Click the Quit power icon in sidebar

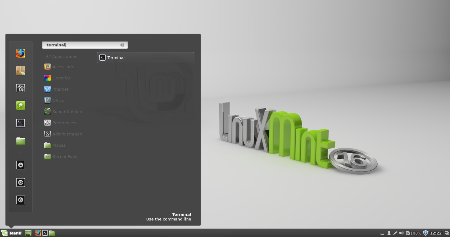coord(21,200)
